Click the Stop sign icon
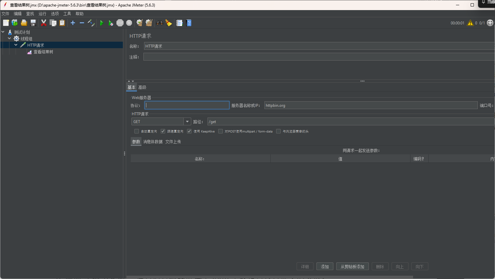495x279 pixels. tap(120, 23)
